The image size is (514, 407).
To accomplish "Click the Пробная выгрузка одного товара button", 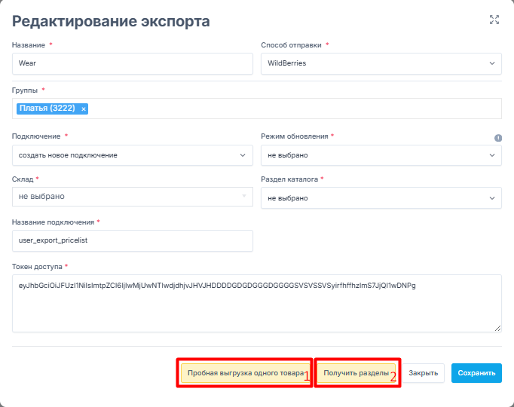I will pyautogui.click(x=245, y=373).
